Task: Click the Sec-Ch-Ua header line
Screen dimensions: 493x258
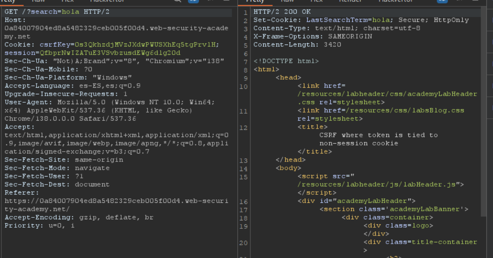Action: coord(114,61)
